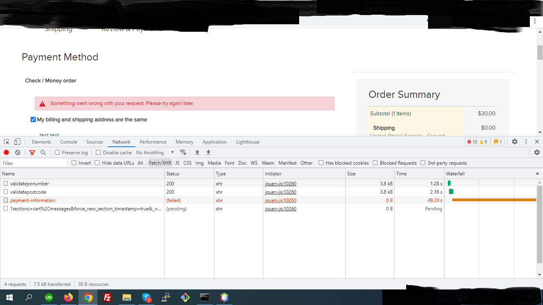Open the No throttling dropdown
The height and width of the screenshot is (305, 543).
155,153
